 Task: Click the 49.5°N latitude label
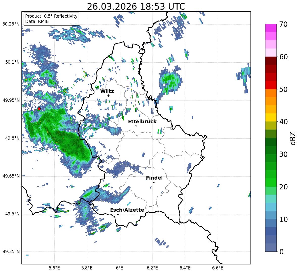(x=12, y=214)
